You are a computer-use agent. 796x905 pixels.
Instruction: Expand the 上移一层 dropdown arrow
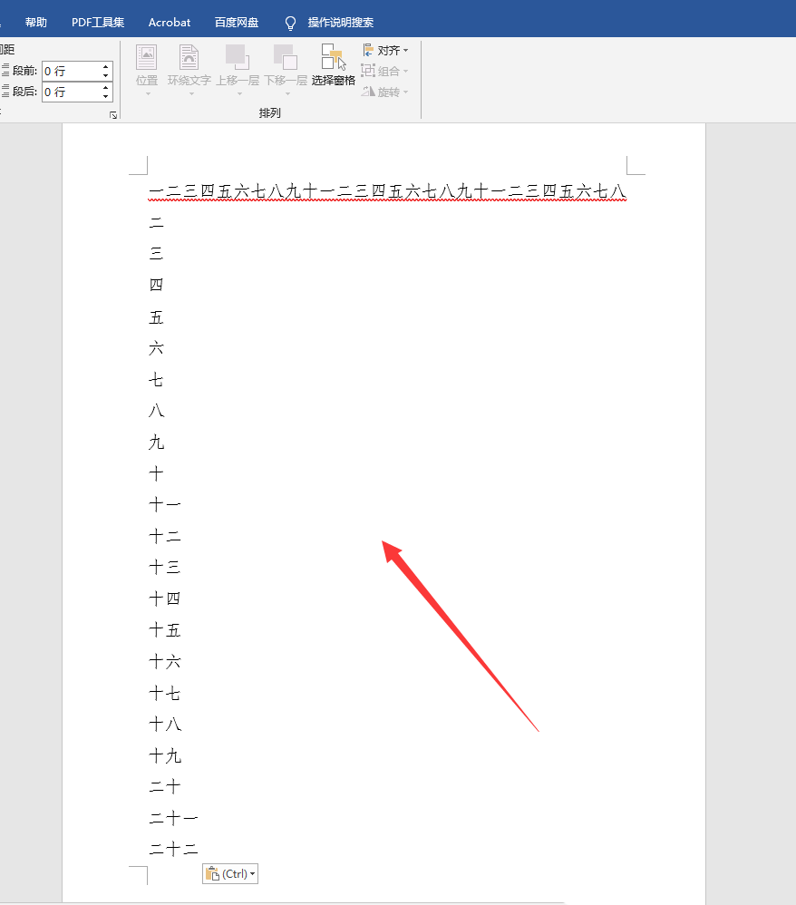(239, 93)
